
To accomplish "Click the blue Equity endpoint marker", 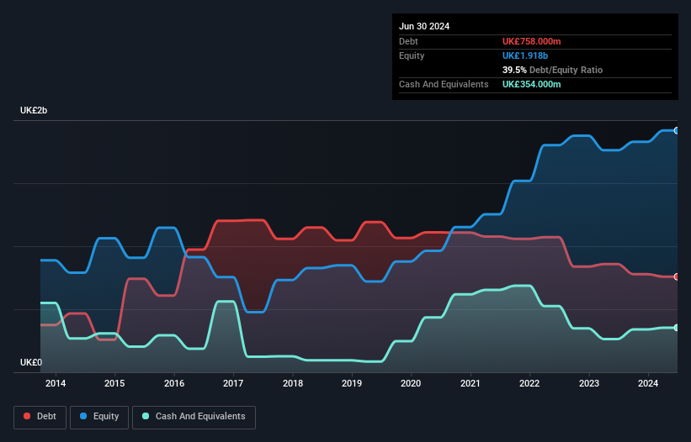I will point(677,130).
